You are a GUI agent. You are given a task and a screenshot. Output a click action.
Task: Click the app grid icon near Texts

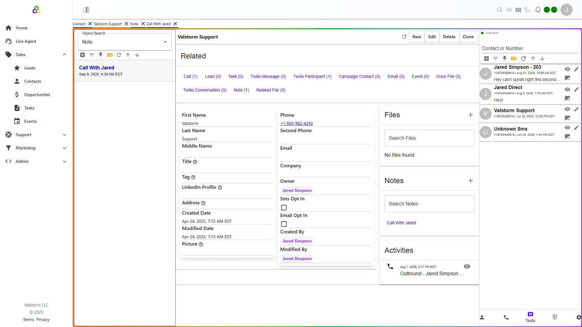[555, 317]
